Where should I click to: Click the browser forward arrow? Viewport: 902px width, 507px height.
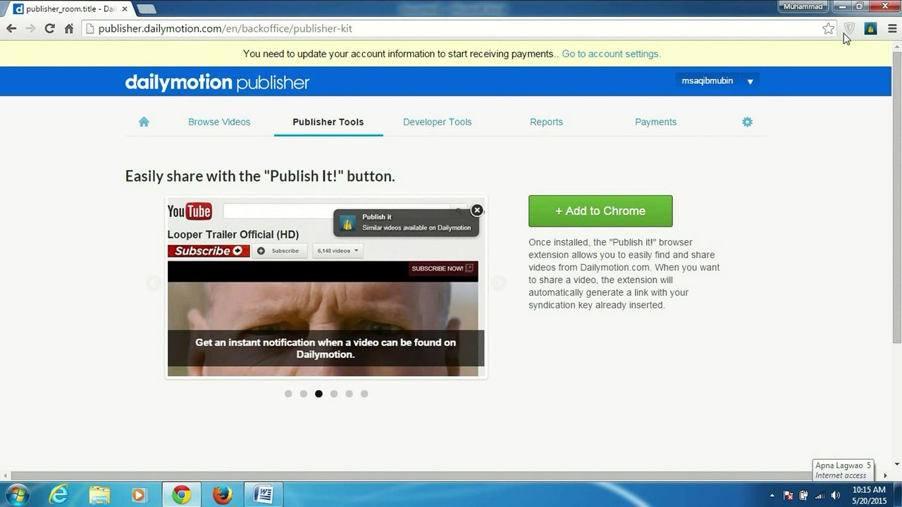point(30,29)
